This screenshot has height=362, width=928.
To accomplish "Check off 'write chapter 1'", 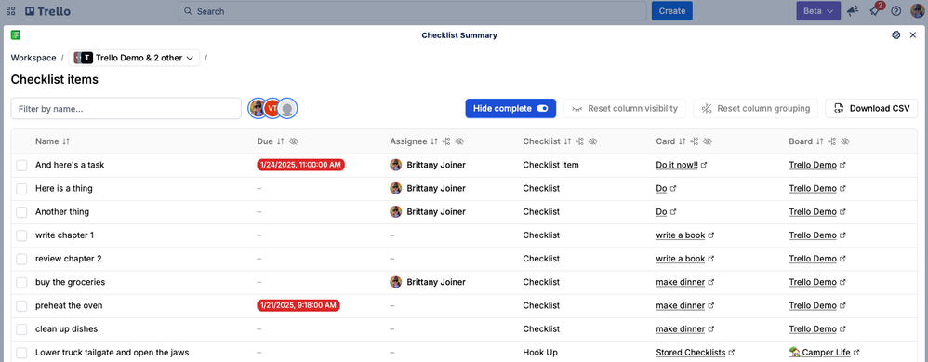I will pyautogui.click(x=21, y=235).
